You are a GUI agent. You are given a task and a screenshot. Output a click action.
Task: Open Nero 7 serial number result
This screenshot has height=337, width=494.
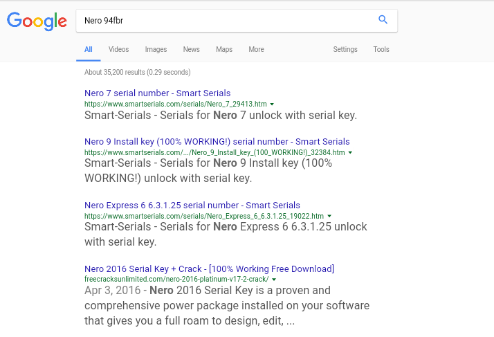coord(158,93)
